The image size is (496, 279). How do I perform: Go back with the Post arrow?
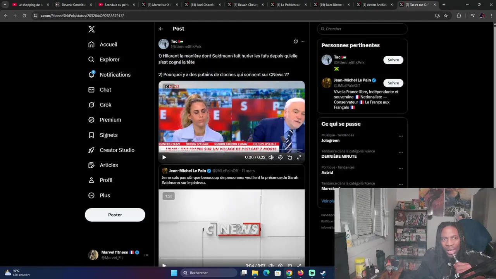161,29
